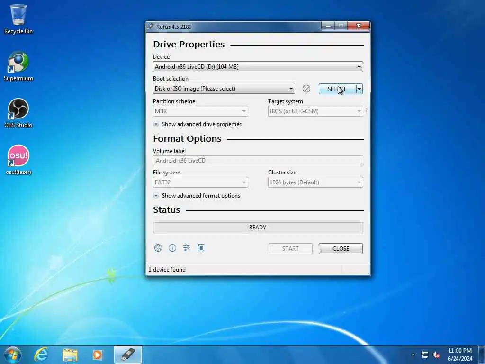485x364 pixels.
Task: Open Rufus application settings sliders icon
Action: [187, 247]
